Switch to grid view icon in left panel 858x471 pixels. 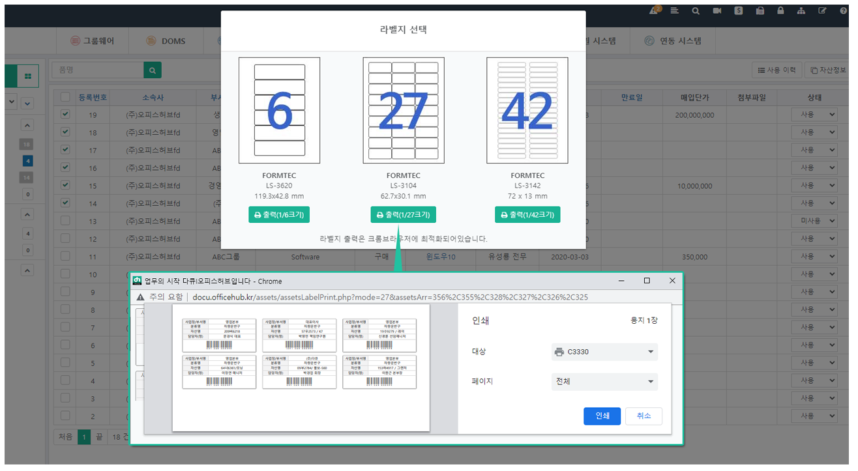tap(28, 76)
